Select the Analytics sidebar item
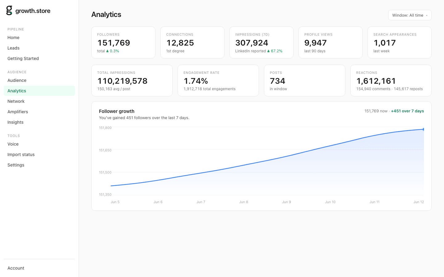Image resolution: width=444 pixels, height=277 pixels. click(39, 91)
